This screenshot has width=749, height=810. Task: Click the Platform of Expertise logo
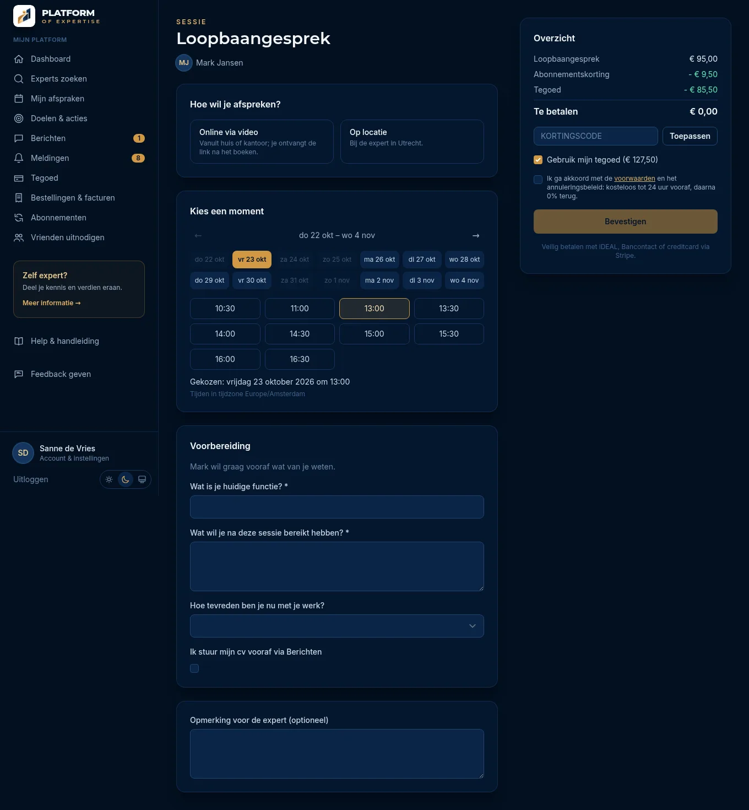pyautogui.click(x=57, y=17)
